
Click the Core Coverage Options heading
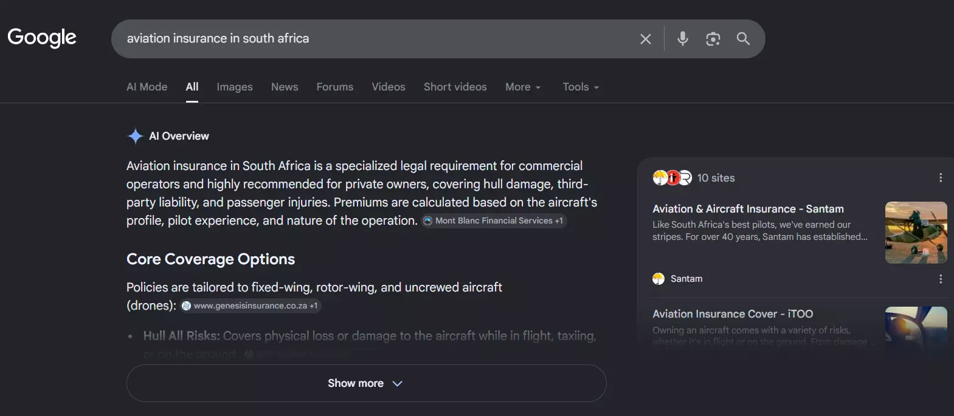(x=210, y=259)
